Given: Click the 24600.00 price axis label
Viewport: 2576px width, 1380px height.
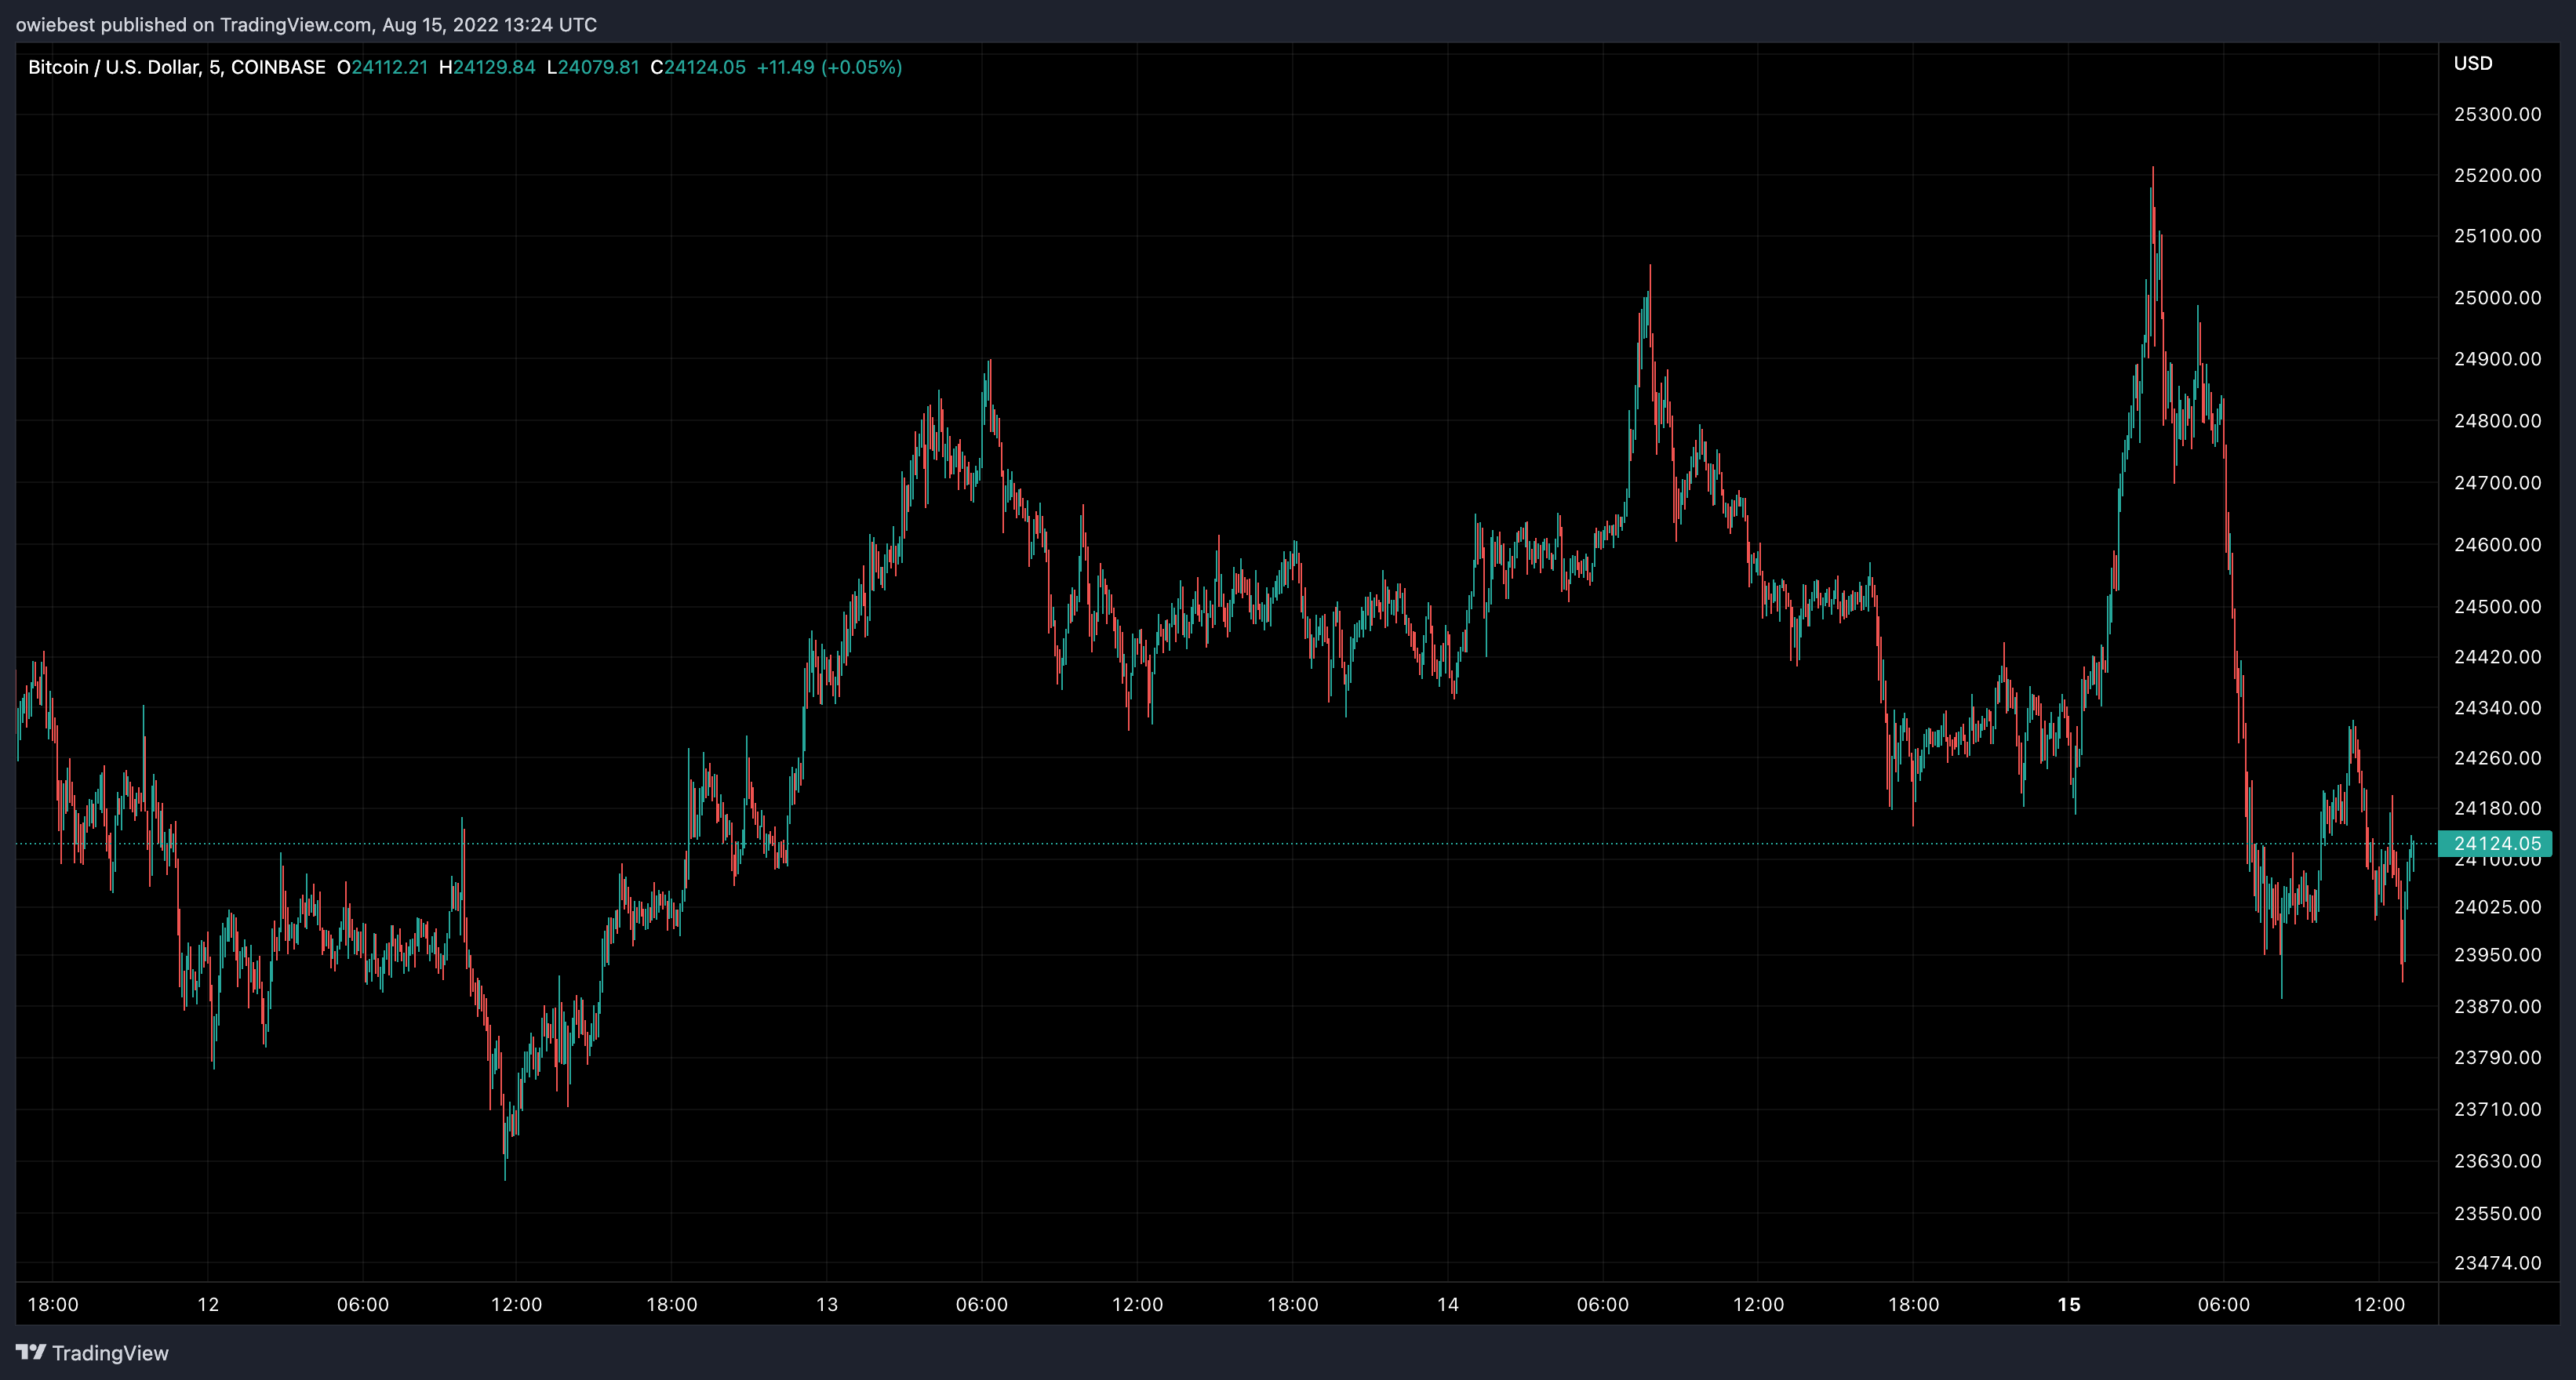Looking at the screenshot, I should click(x=2497, y=545).
